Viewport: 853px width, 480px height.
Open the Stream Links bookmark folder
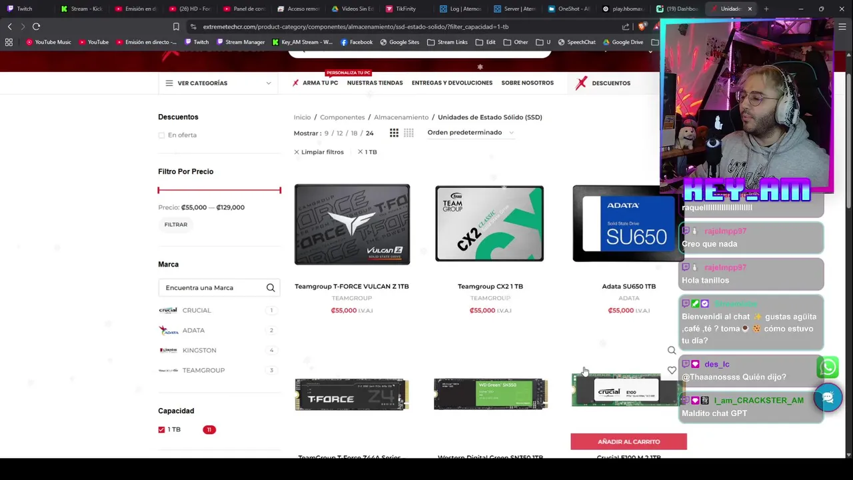[447, 42]
